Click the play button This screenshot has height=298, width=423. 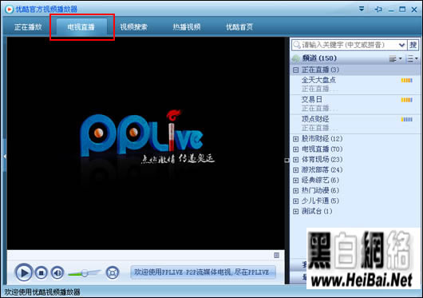click(24, 272)
